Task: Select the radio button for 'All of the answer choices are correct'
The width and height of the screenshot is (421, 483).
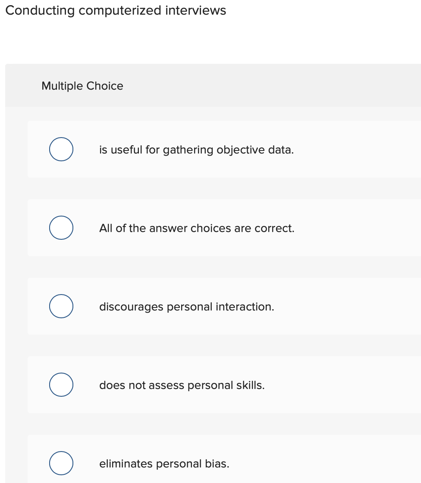Action: [x=61, y=228]
